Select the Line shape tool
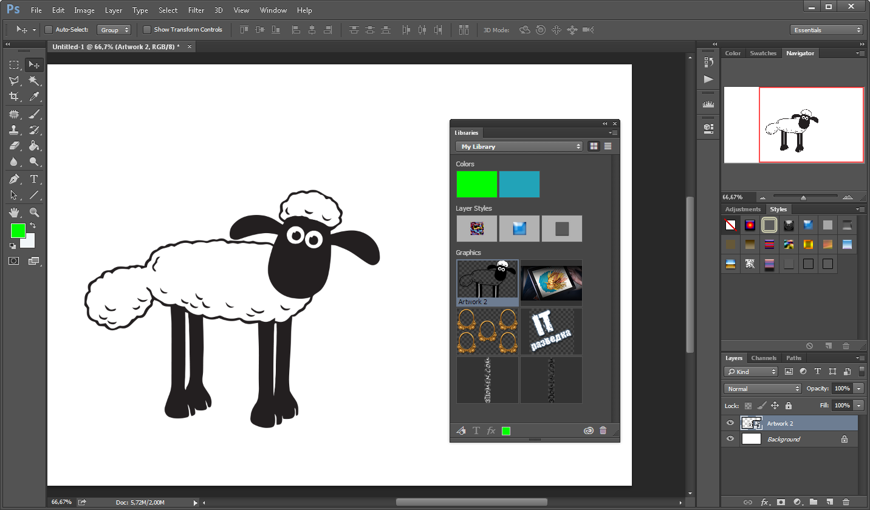870x510 pixels. (35, 195)
